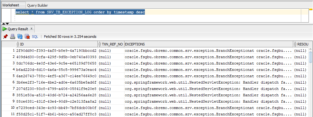Click TXN_REF_NO (null) cell in row 7
The width and height of the screenshot is (313, 117).
pos(111,89)
